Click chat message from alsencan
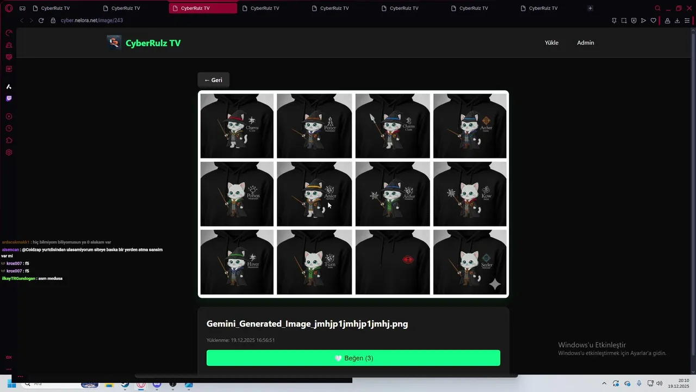Image resolution: width=696 pixels, height=392 pixels. point(83,253)
